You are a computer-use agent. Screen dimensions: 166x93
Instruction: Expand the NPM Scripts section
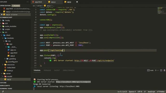click(x=5, y=86)
